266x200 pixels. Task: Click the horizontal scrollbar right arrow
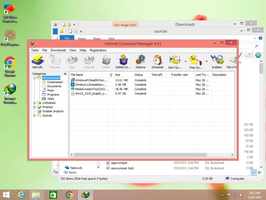click(232, 155)
